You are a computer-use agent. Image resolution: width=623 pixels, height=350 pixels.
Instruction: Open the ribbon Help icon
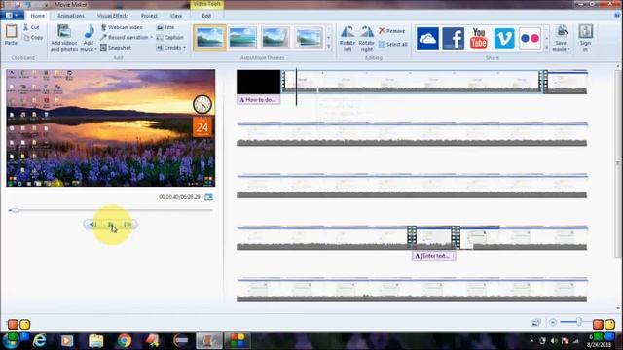[617, 16]
